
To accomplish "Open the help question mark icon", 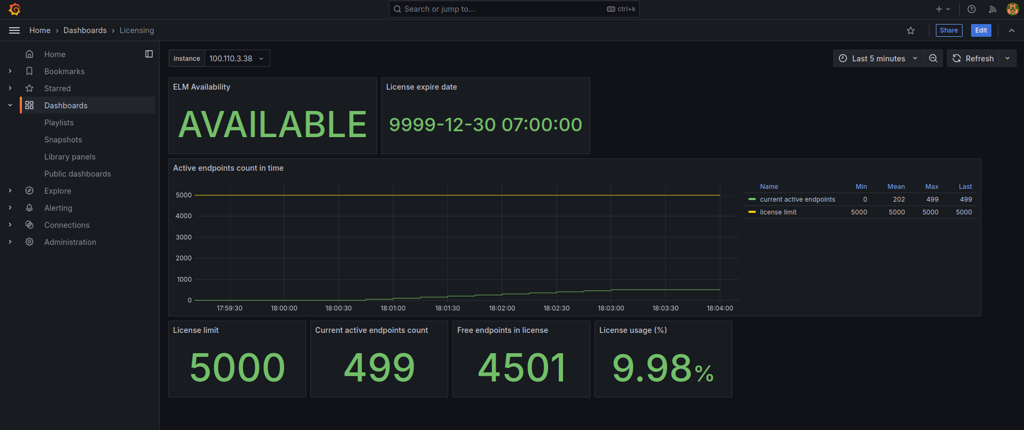I will click(972, 9).
